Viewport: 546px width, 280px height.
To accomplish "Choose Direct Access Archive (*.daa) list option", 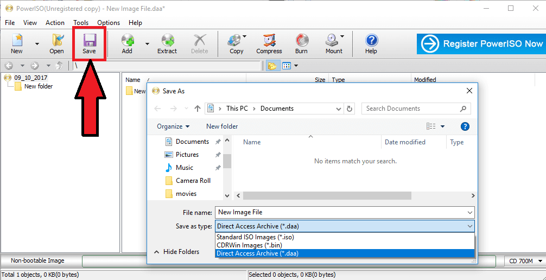I will [345, 253].
